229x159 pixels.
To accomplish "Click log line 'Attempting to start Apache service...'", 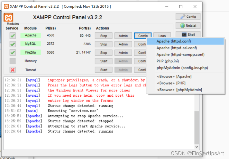I will pos(87,126).
